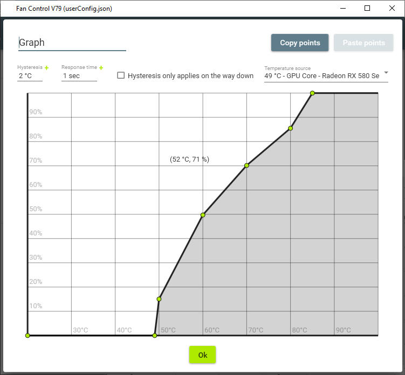Click the Copy points button
Image resolution: width=405 pixels, height=375 pixels.
(300, 43)
